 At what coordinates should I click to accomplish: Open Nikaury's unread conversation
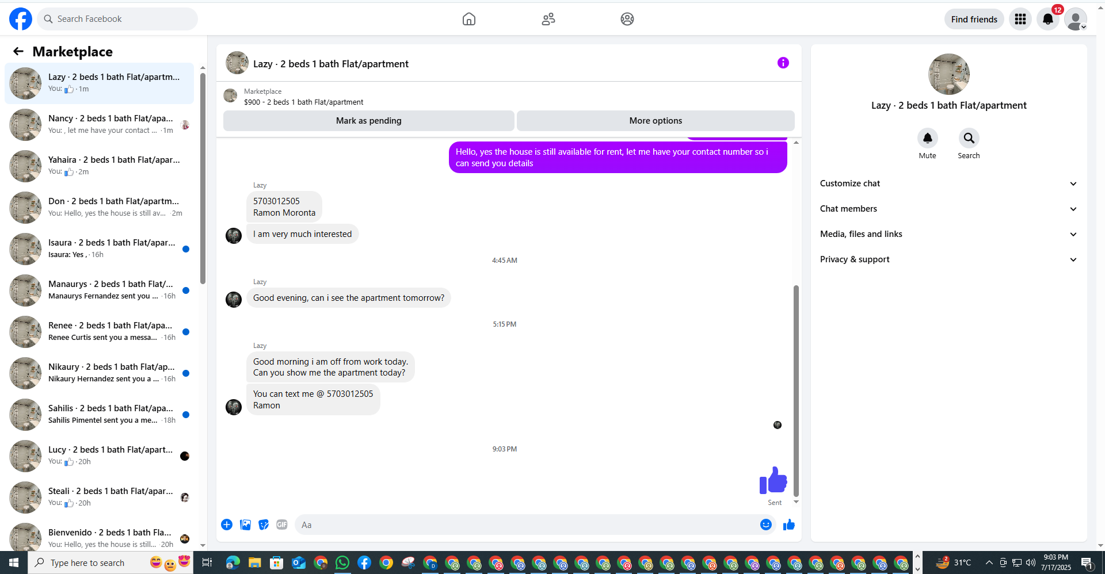click(100, 373)
